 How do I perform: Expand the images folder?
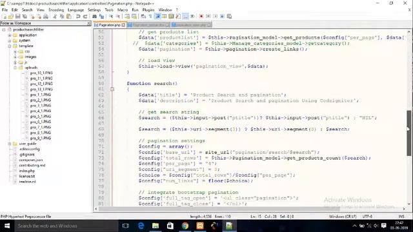15,57
